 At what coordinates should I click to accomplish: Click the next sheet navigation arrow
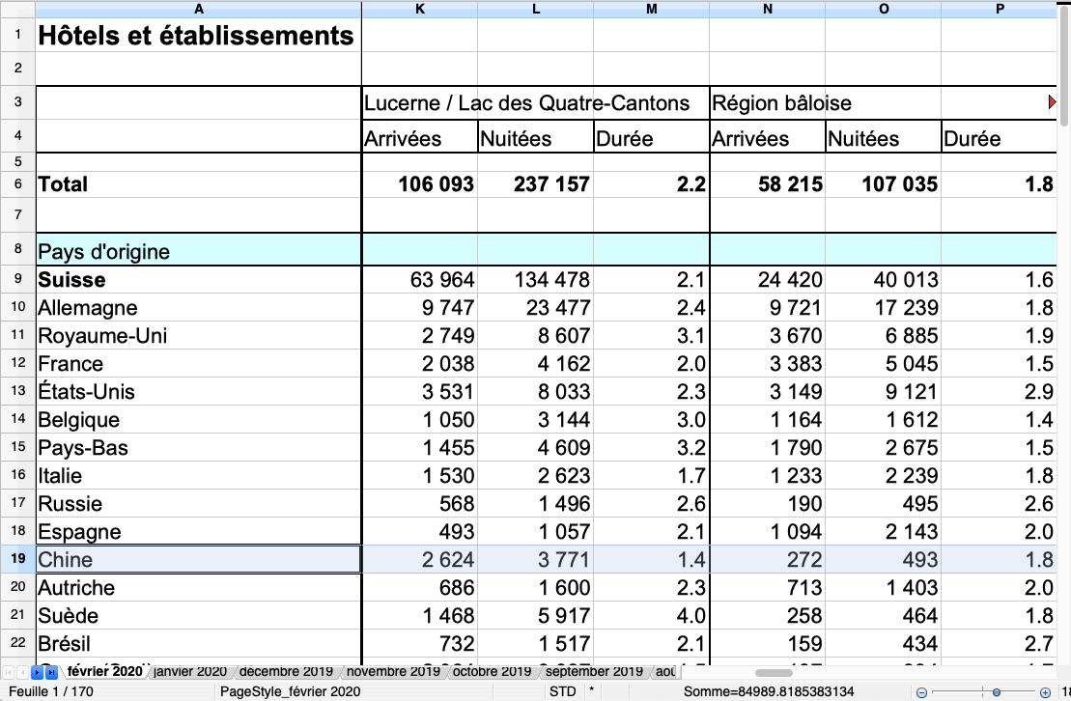[x=38, y=672]
